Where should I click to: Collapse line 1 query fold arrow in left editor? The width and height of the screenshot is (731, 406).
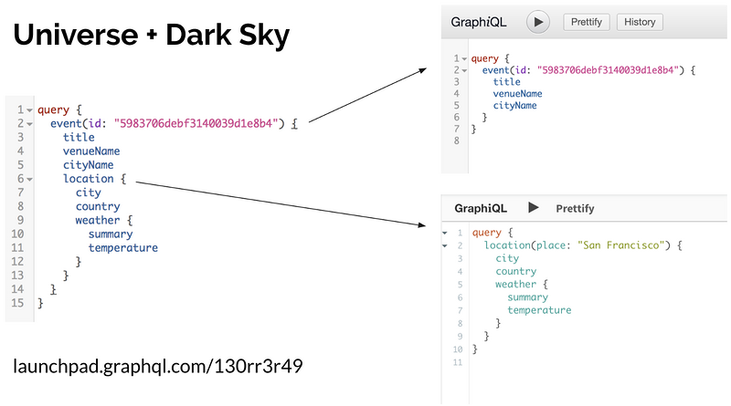tap(29, 110)
